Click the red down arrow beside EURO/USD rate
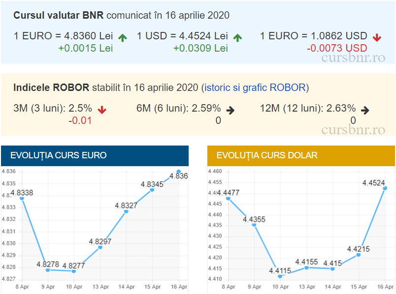This screenshot has width=396, height=294. [x=377, y=37]
